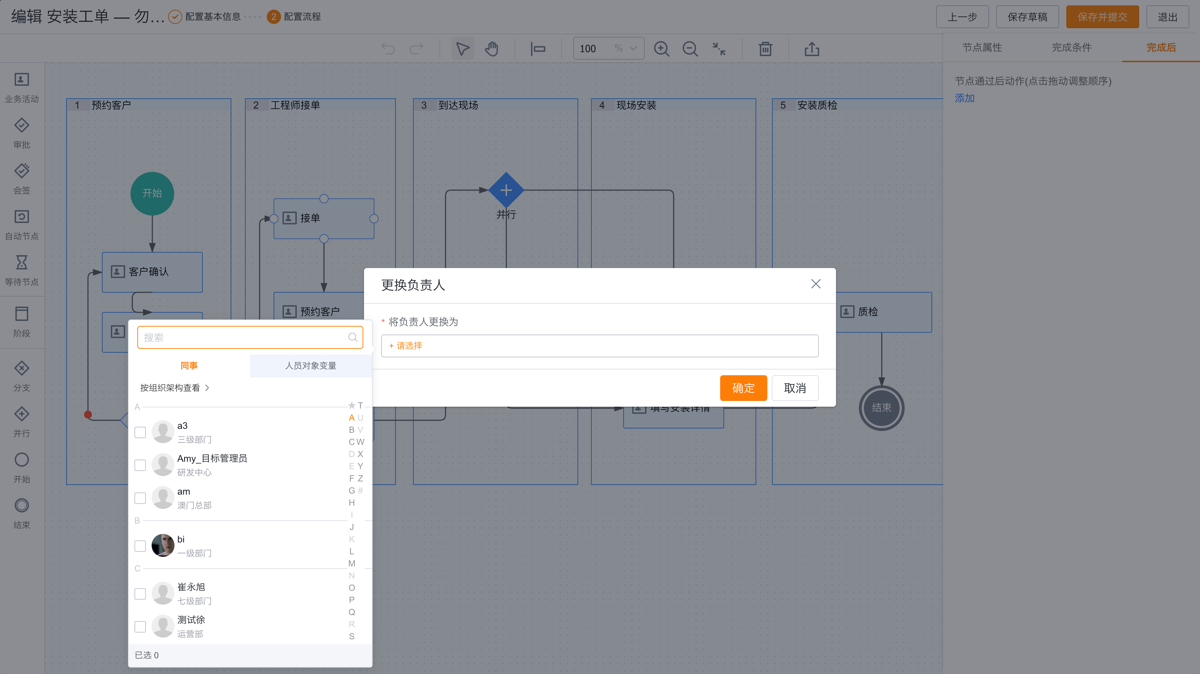Choose the 自动节点 tool from the palette
The height and width of the screenshot is (674, 1200).
(21, 224)
